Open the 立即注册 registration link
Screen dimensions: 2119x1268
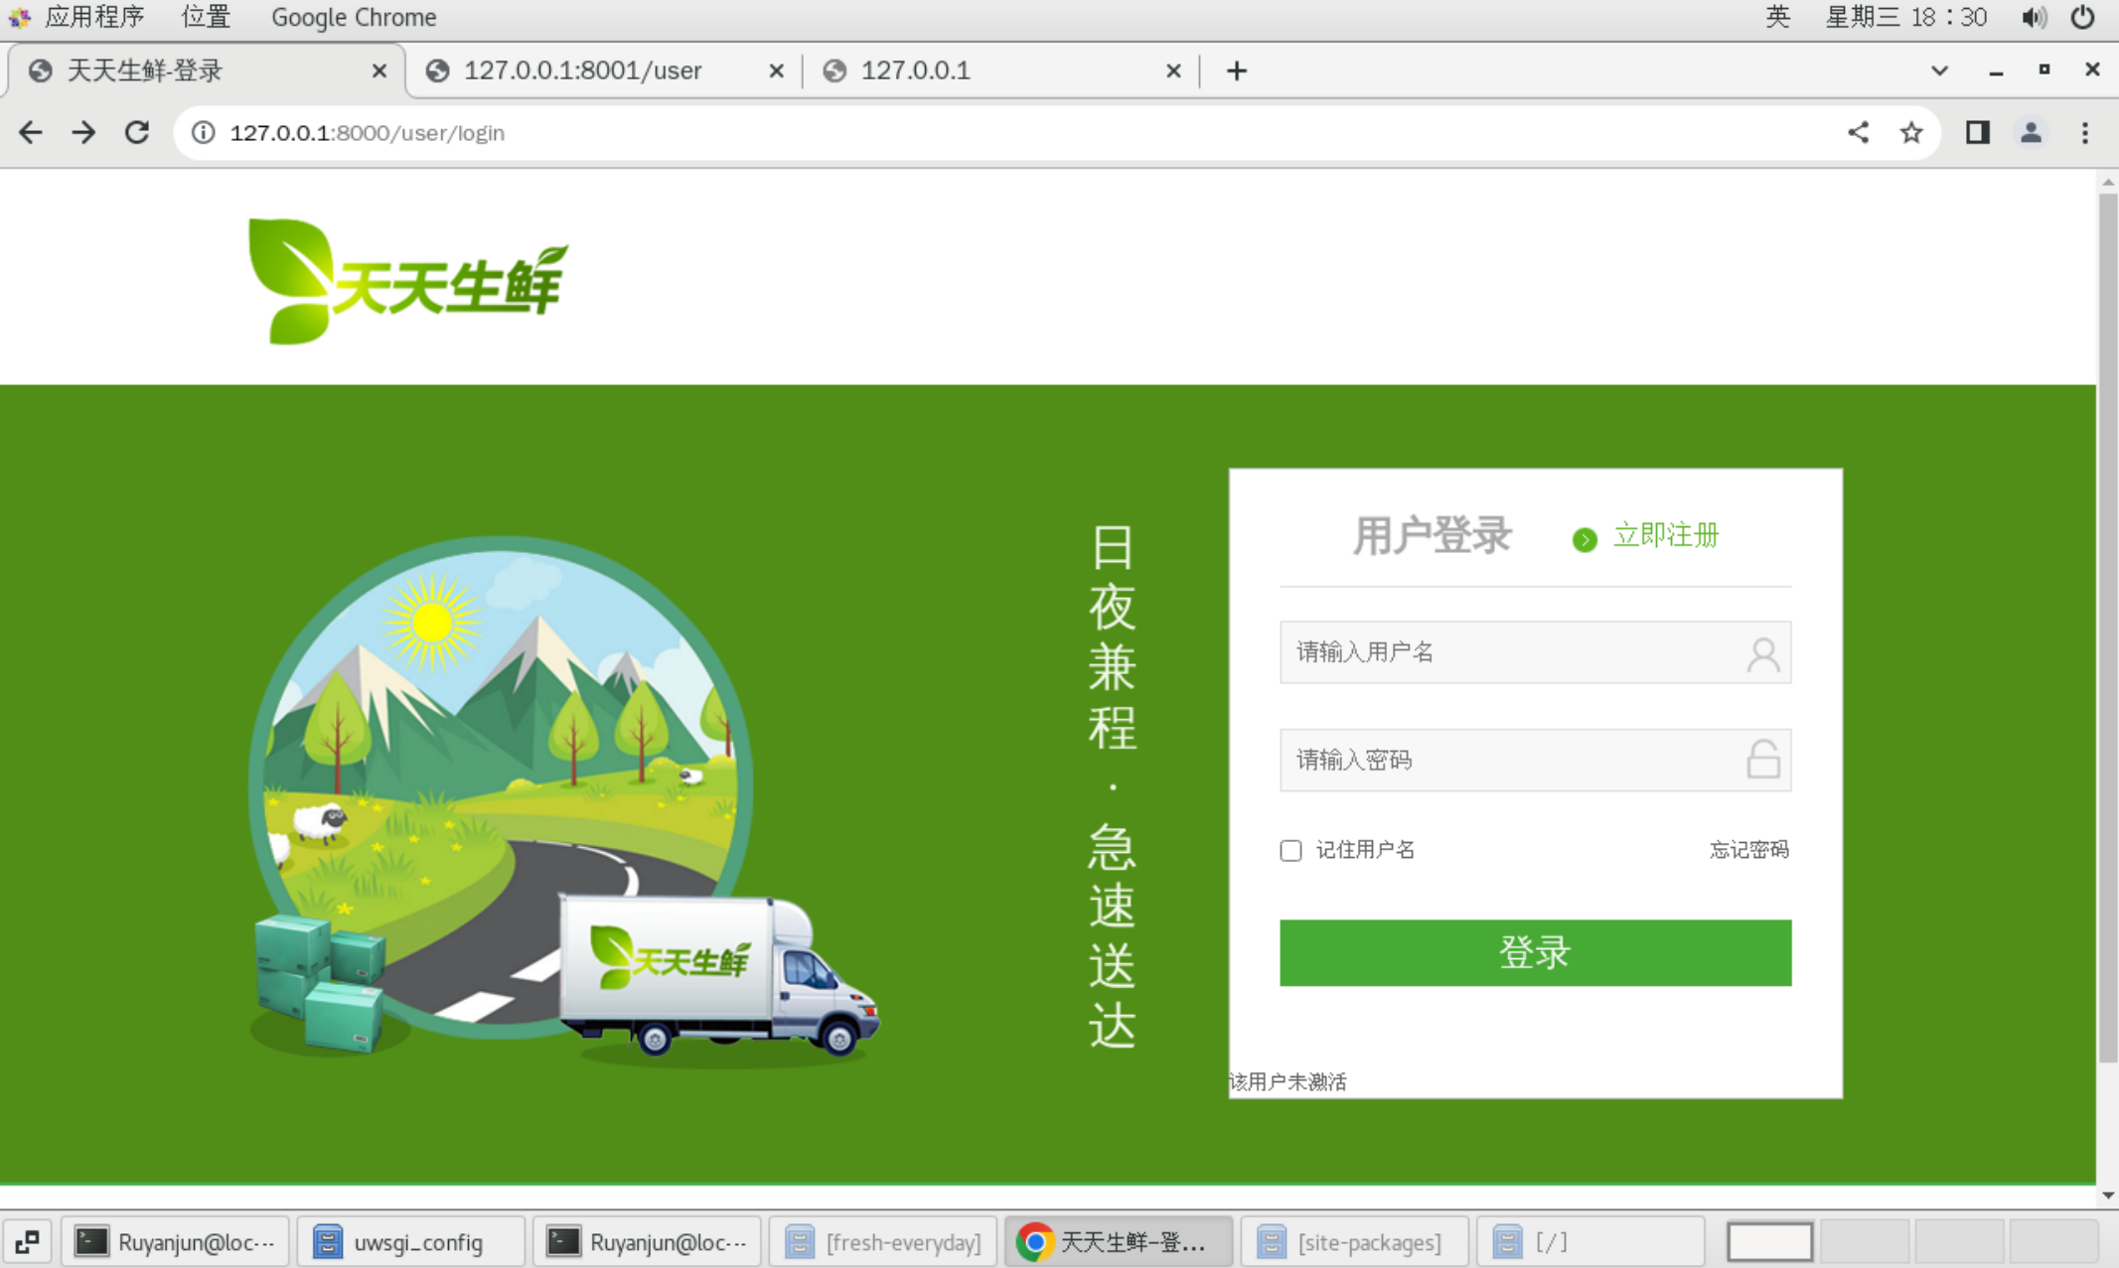tap(1666, 535)
